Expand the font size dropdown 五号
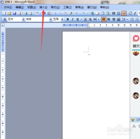 point(62,19)
